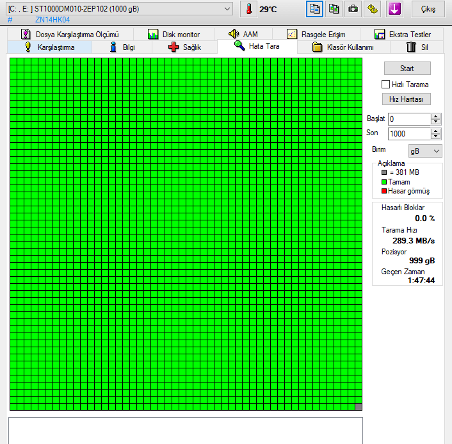Decrease the Son value with down arrow
This screenshot has width=452, height=444.
[435, 136]
